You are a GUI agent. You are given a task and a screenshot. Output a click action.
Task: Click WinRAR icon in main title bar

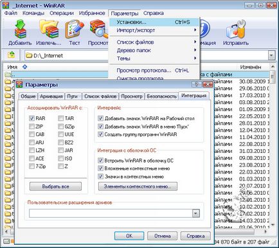(6, 5)
